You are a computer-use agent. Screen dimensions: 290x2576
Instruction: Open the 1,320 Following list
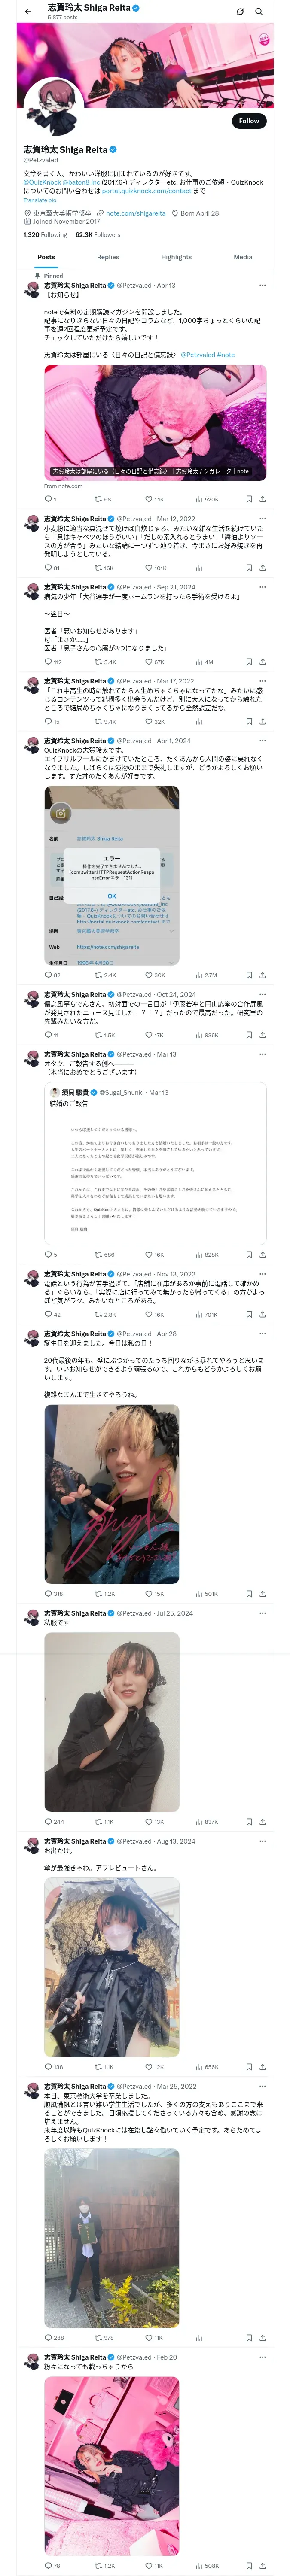click(45, 235)
